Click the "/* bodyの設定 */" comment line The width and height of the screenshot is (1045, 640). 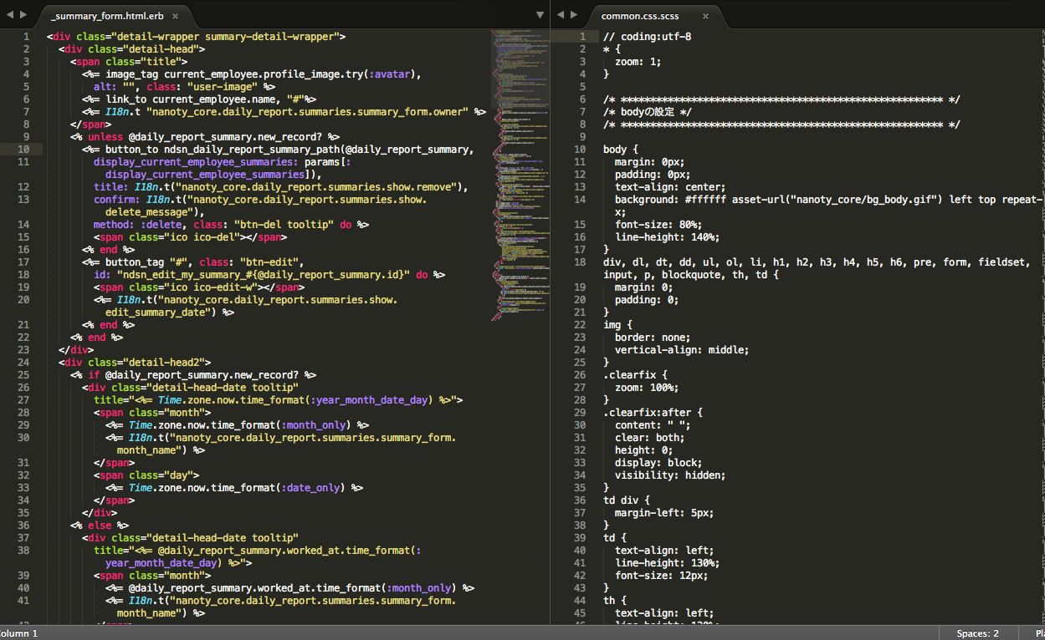(648, 112)
